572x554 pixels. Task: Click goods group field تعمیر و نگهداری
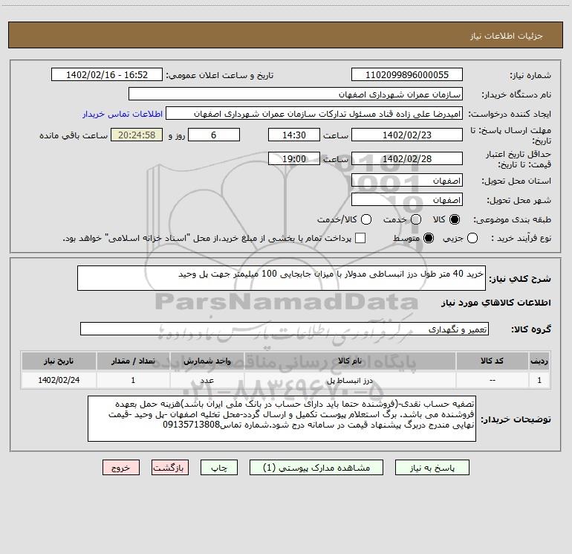point(285,329)
